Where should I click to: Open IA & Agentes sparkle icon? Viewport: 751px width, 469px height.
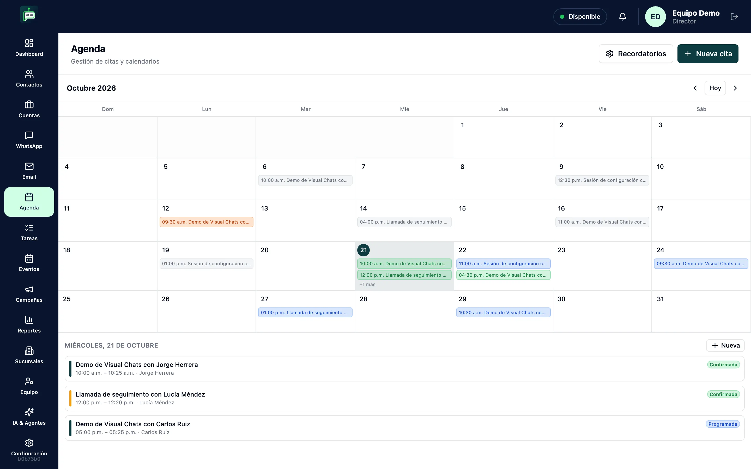click(x=29, y=417)
